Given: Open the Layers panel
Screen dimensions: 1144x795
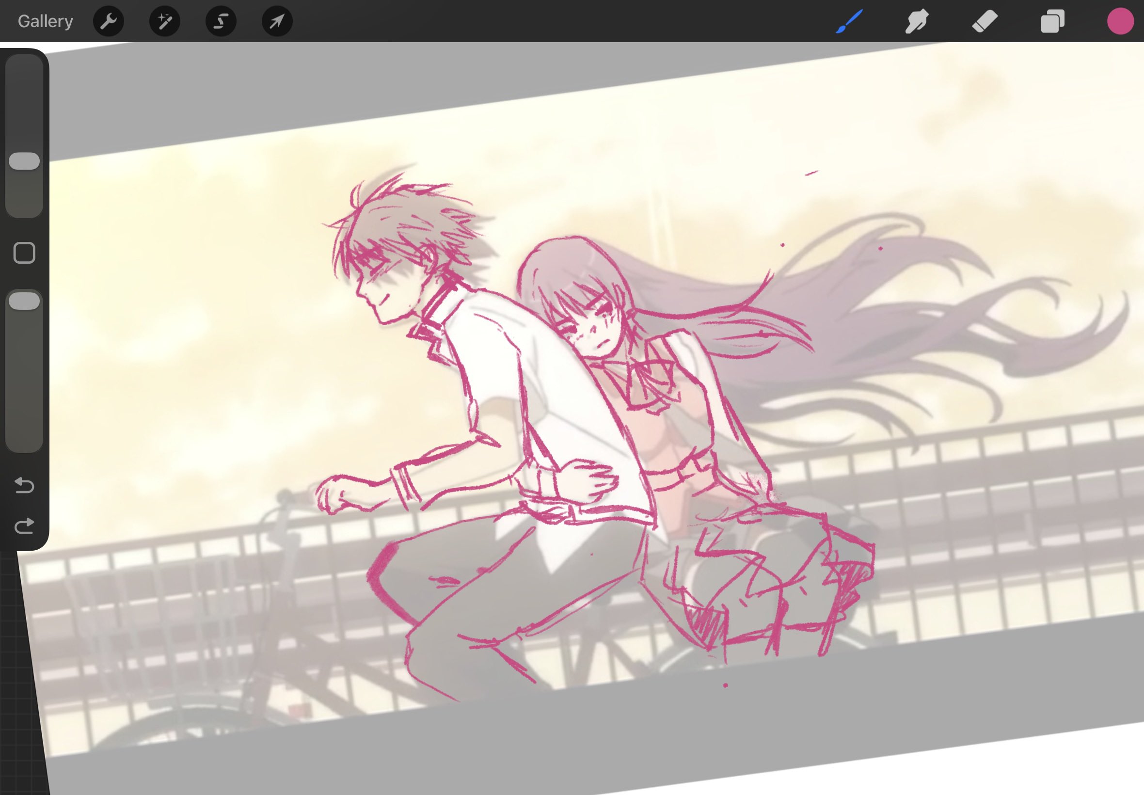Looking at the screenshot, I should coord(1052,21).
